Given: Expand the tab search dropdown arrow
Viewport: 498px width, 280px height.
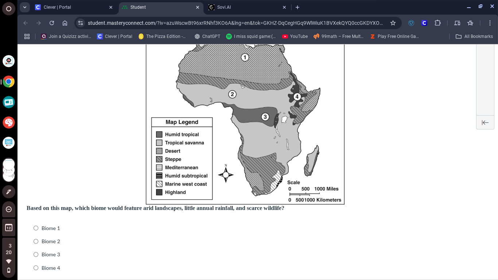Looking at the screenshot, I should tap(25, 7).
